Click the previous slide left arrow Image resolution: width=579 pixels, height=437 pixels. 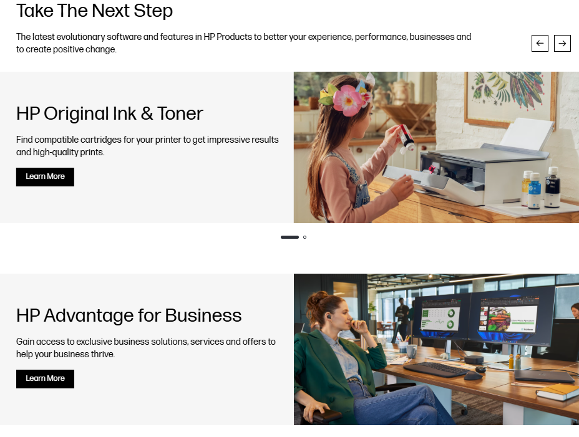pyautogui.click(x=540, y=44)
